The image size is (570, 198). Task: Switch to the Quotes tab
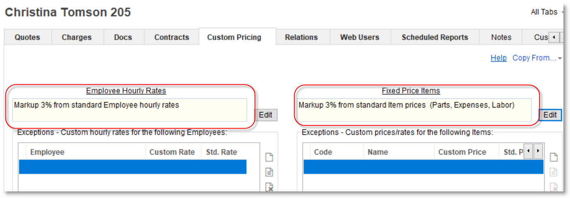pyautogui.click(x=28, y=37)
